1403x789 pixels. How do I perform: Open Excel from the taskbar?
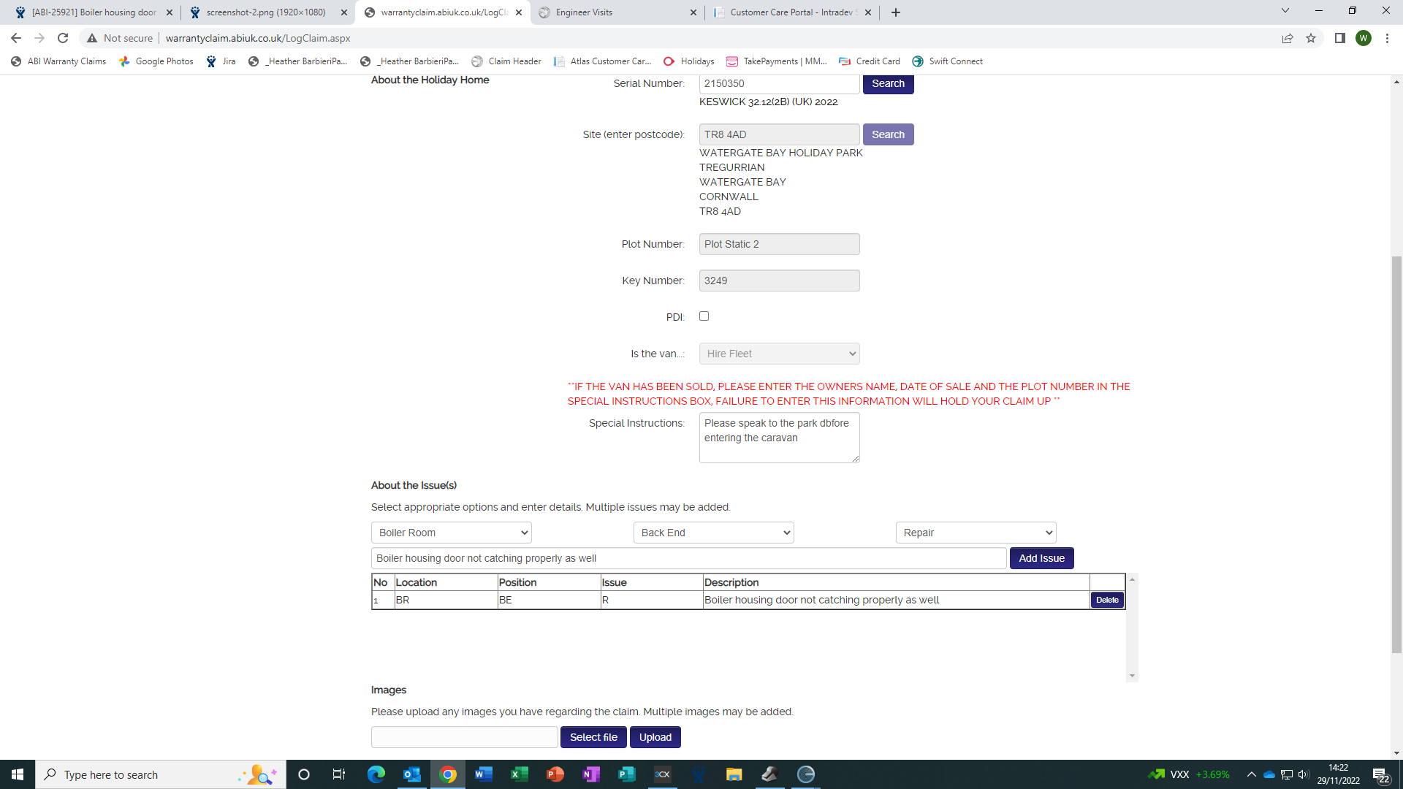[519, 774]
